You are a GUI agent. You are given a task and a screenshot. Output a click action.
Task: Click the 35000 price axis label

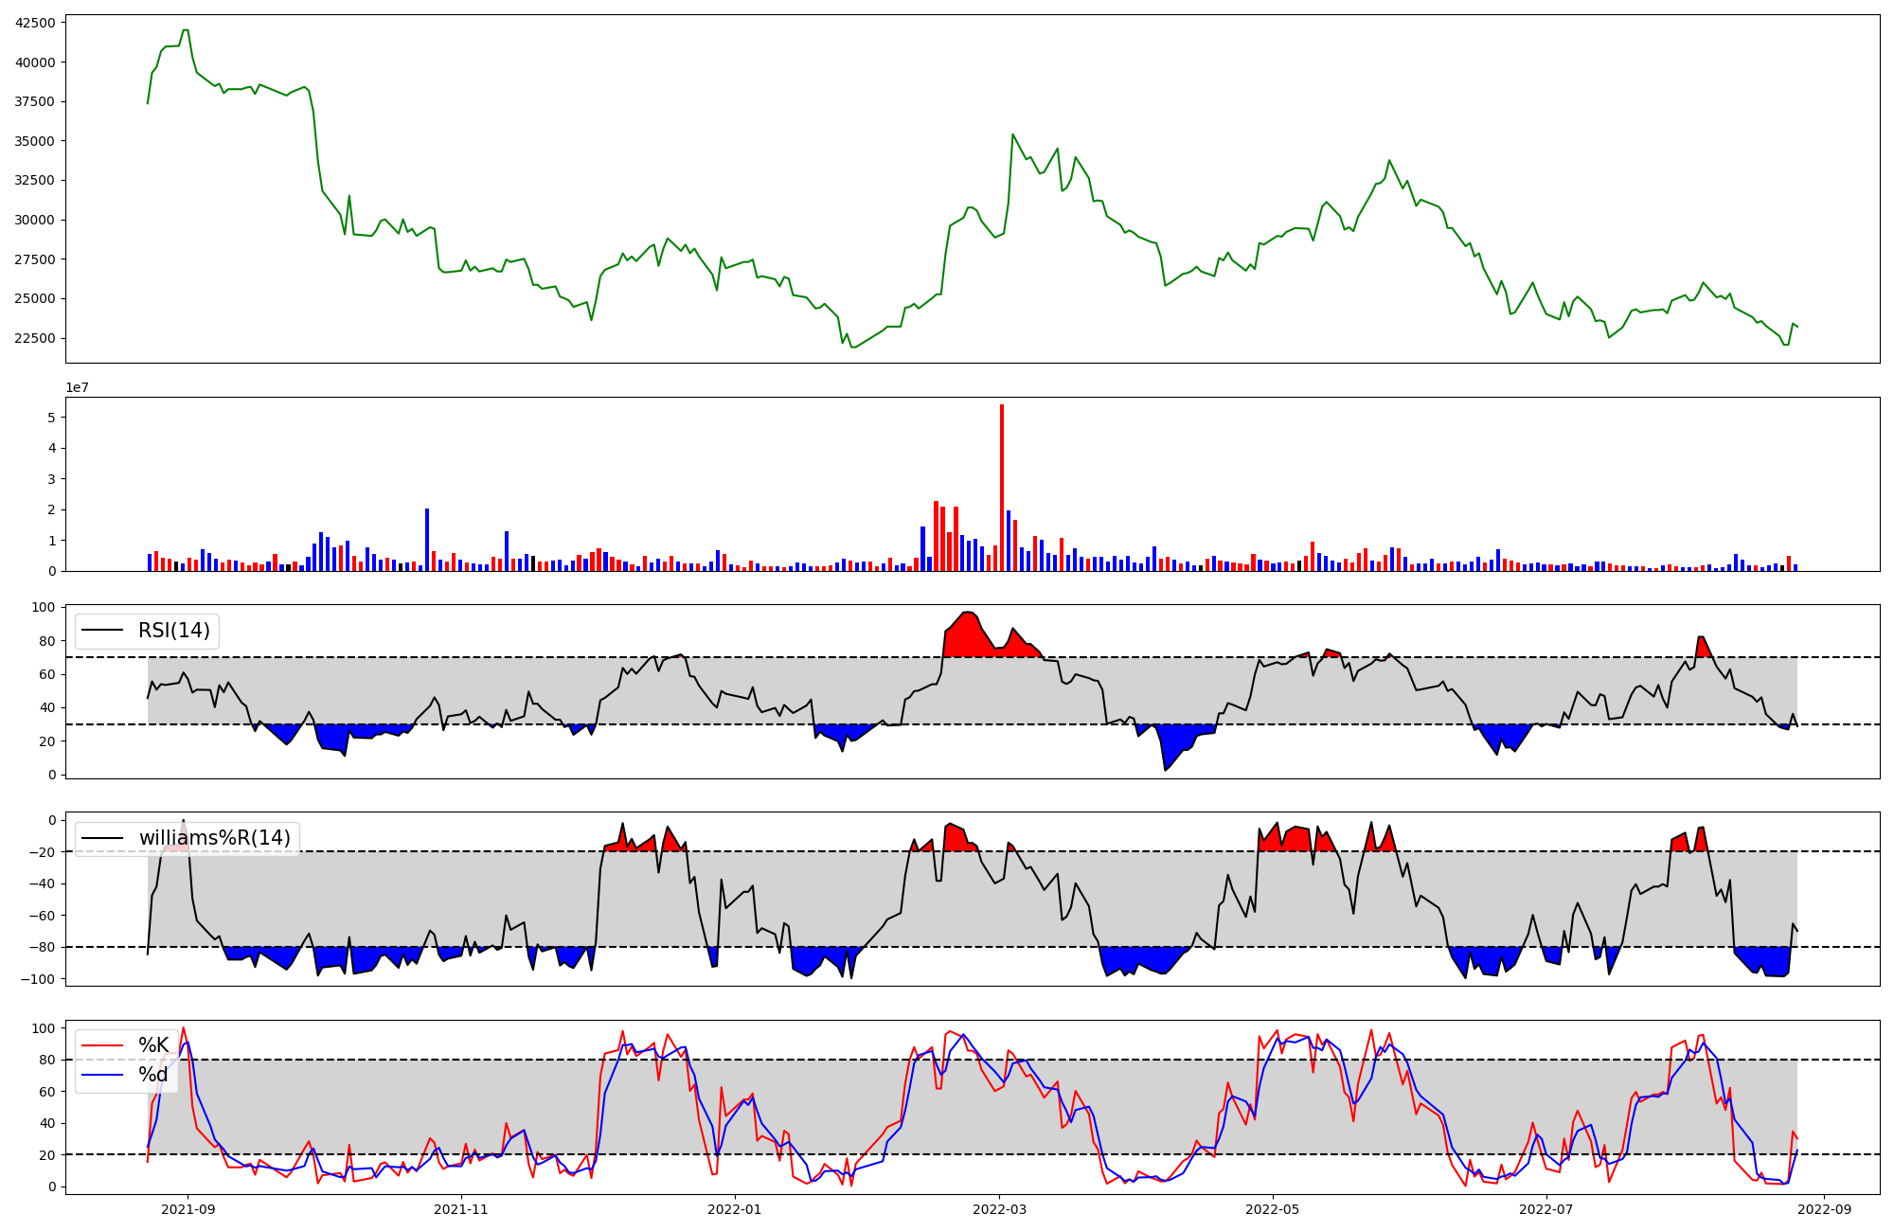tap(36, 141)
